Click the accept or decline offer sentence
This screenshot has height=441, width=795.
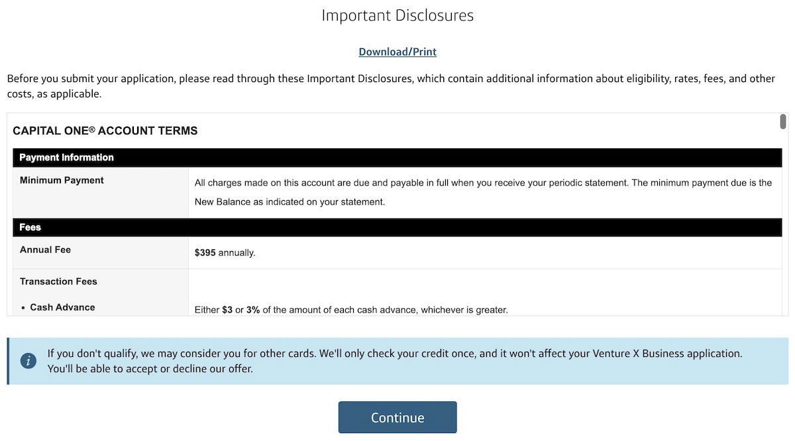[x=150, y=369]
